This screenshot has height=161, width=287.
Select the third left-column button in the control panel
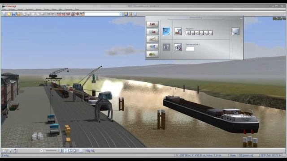[x=152, y=39]
